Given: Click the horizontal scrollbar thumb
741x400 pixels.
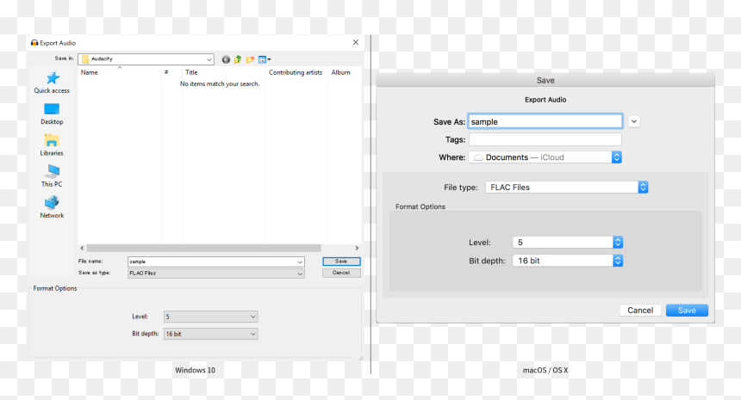Looking at the screenshot, I should point(203,248).
